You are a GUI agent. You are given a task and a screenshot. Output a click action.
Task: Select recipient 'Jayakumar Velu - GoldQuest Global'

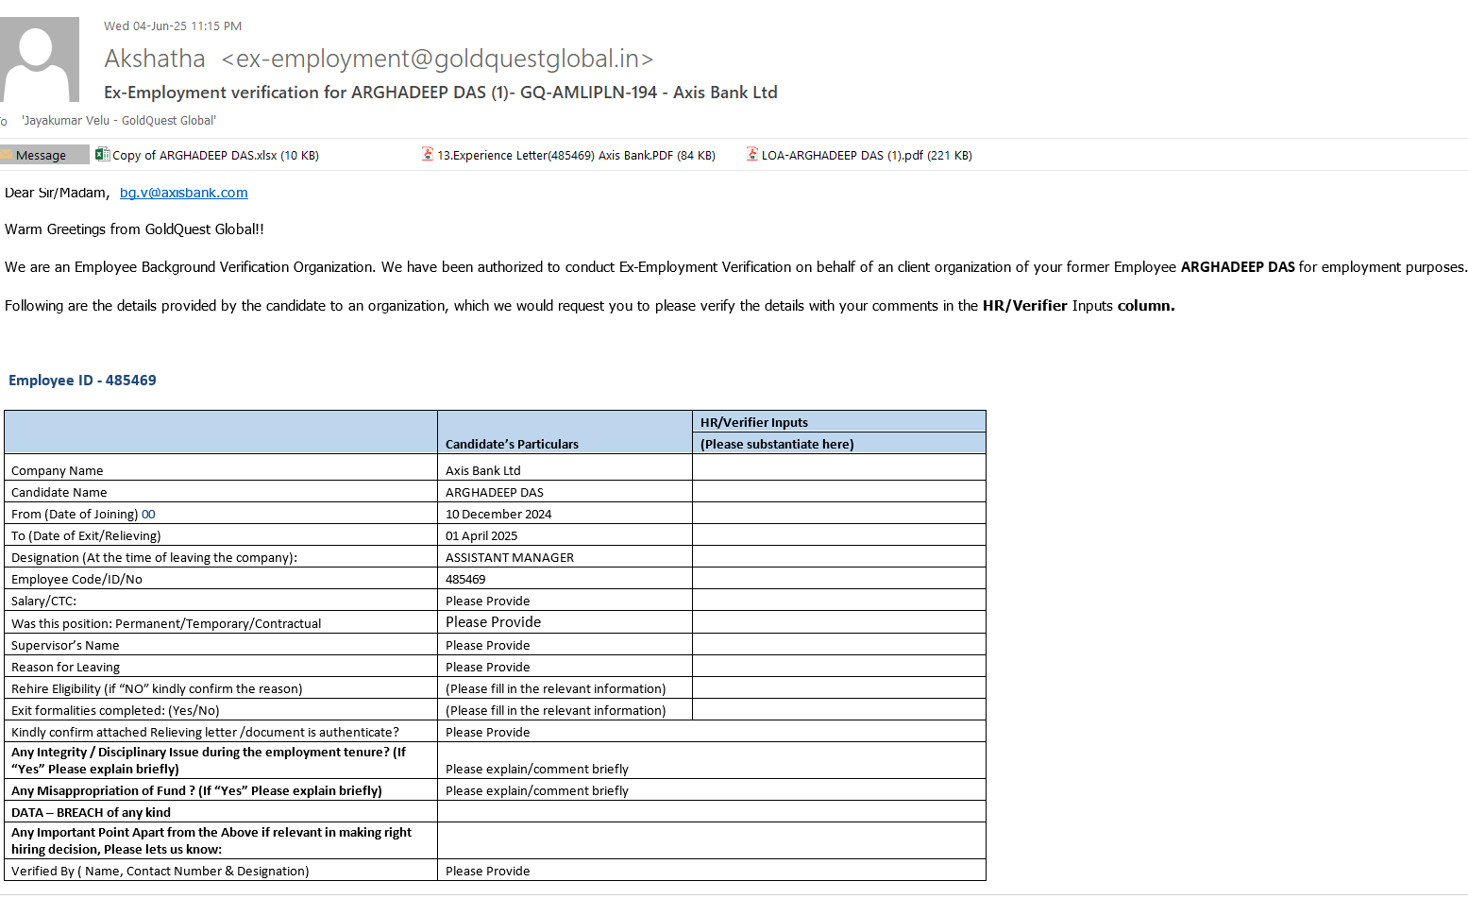coord(119,121)
